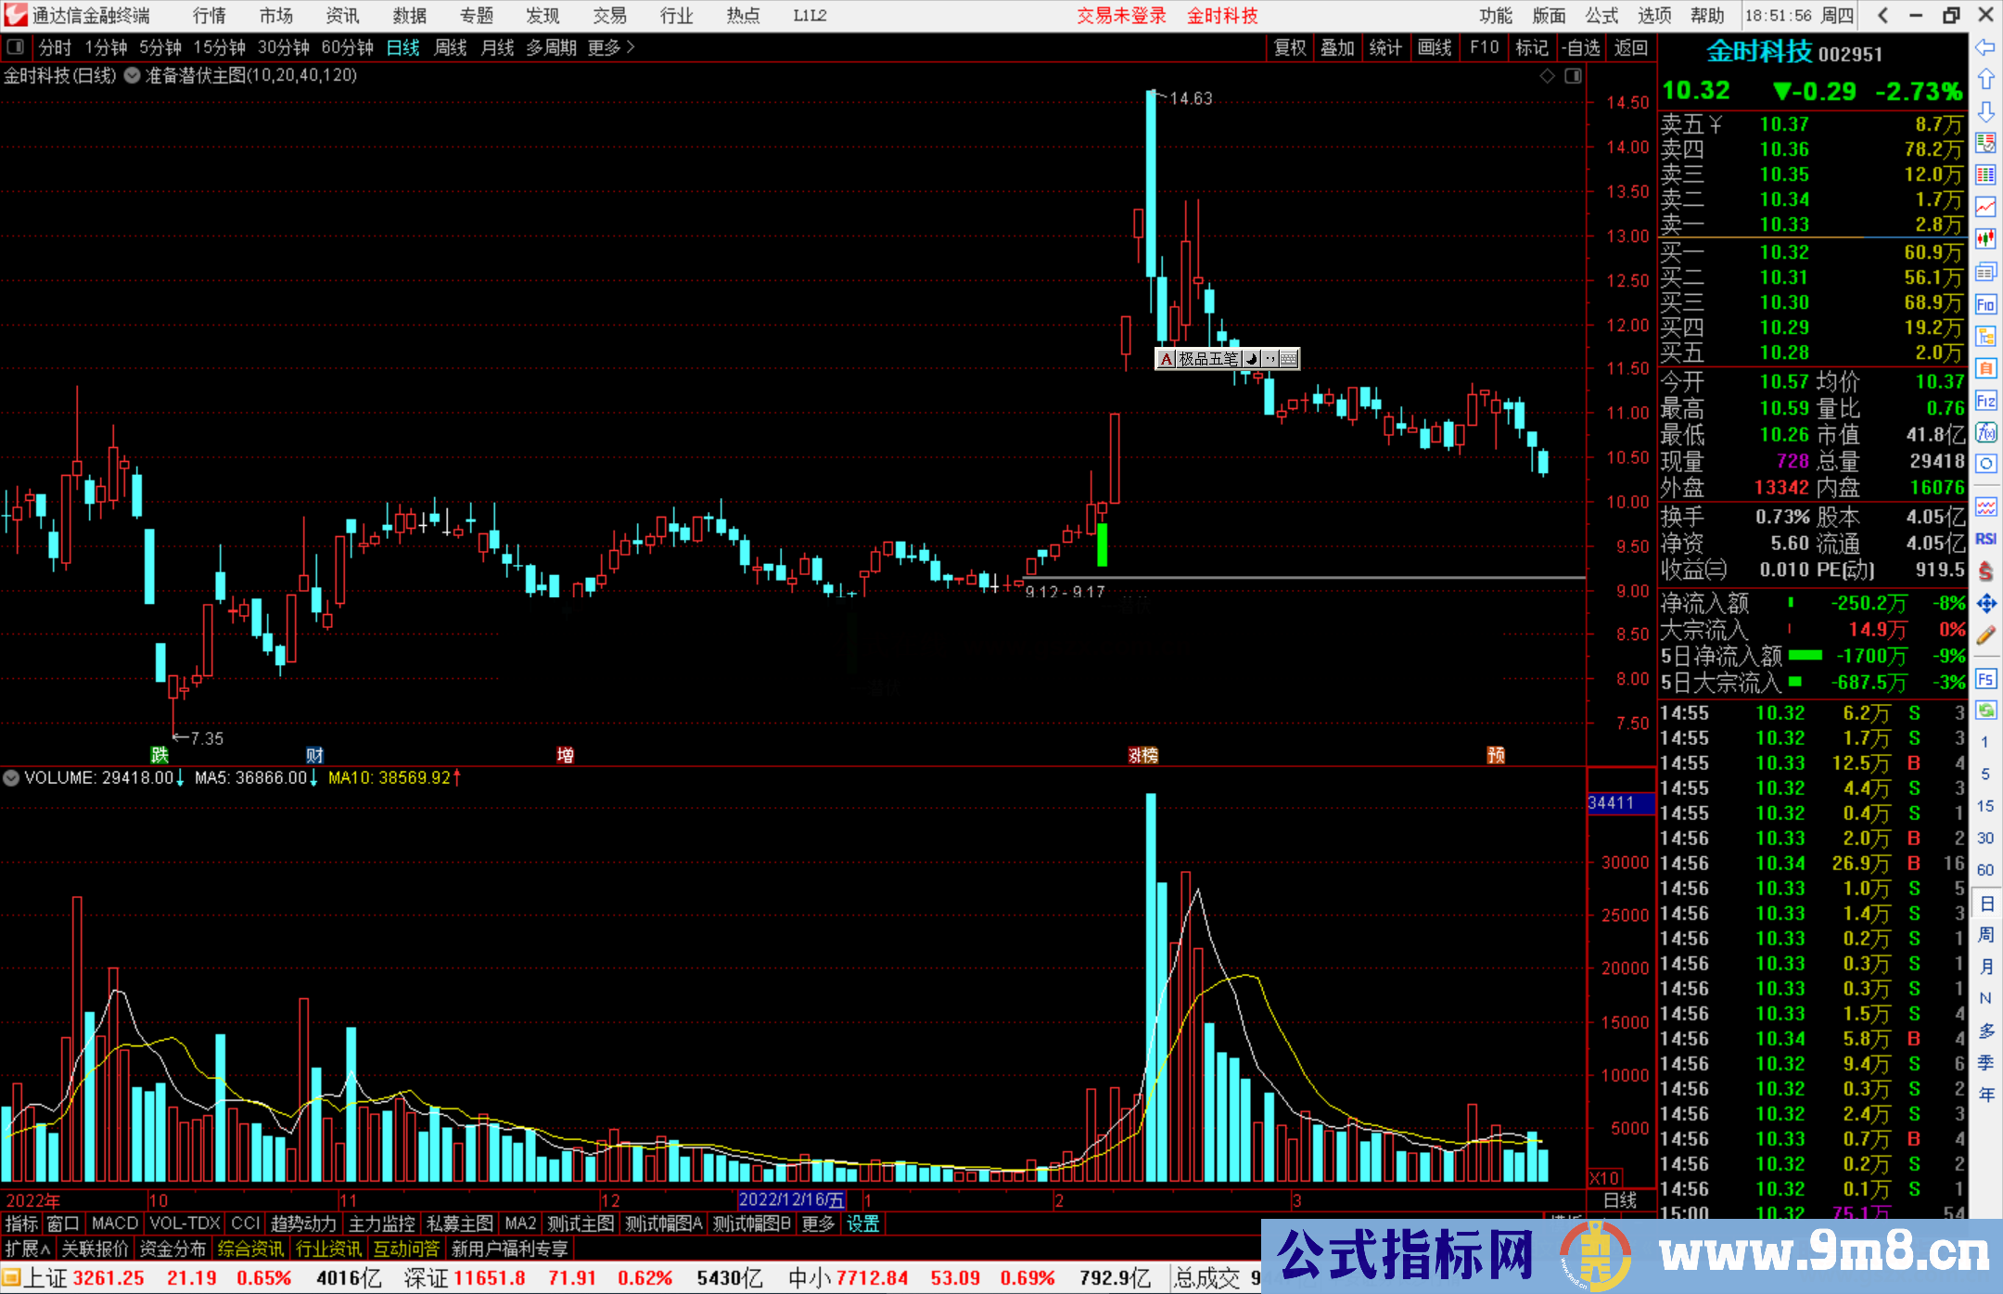Expand the VOLUME indicator dropdown arrow
This screenshot has height=1294, width=2003.
pos(11,777)
